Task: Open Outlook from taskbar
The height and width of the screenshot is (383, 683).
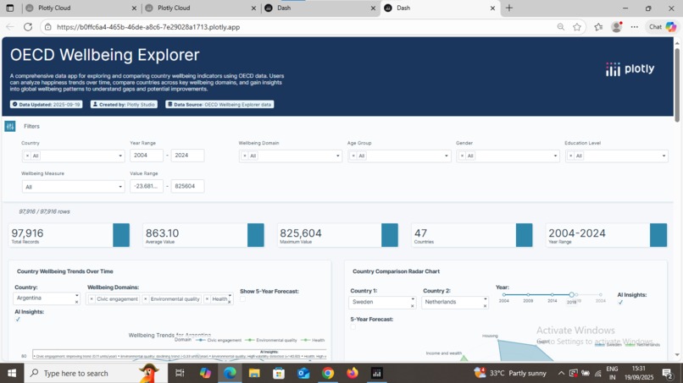Action: coord(303,373)
